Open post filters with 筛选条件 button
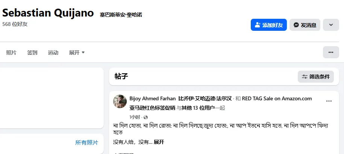 [x=316, y=77]
